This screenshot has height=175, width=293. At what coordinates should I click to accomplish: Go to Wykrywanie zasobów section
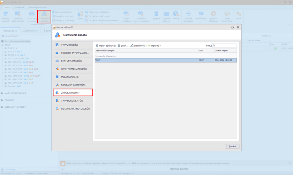pyautogui.click(x=73, y=69)
